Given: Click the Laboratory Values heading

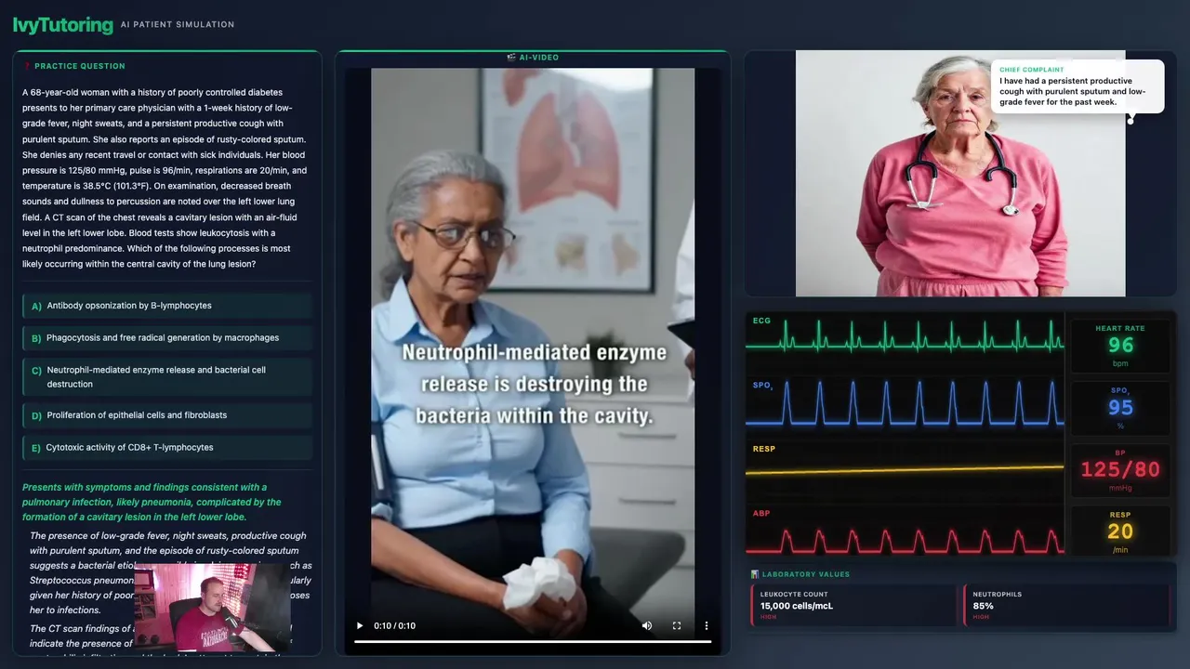Looking at the screenshot, I should click(x=806, y=574).
